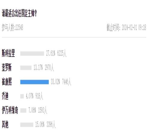
Task: Click the gray 斯科拉里 result bar
Action: coord(32,53)
